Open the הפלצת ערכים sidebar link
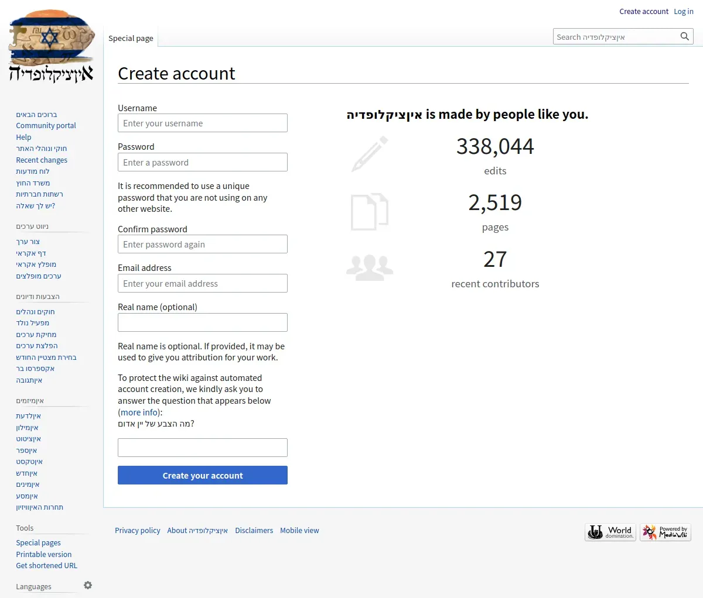This screenshot has width=703, height=598. pos(36,345)
